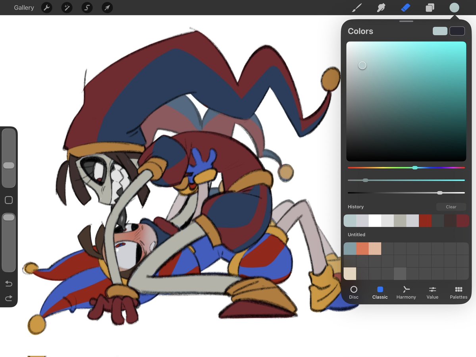The image size is (476, 357).
Task: Adjust the hue slider handle
Action: (x=415, y=168)
